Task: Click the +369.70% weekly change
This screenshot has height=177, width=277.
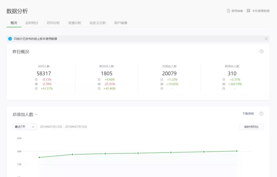Action: [x=235, y=84]
